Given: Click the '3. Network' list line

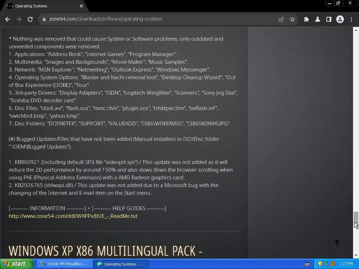Looking at the screenshot, I should pyautogui.click(x=109, y=70).
